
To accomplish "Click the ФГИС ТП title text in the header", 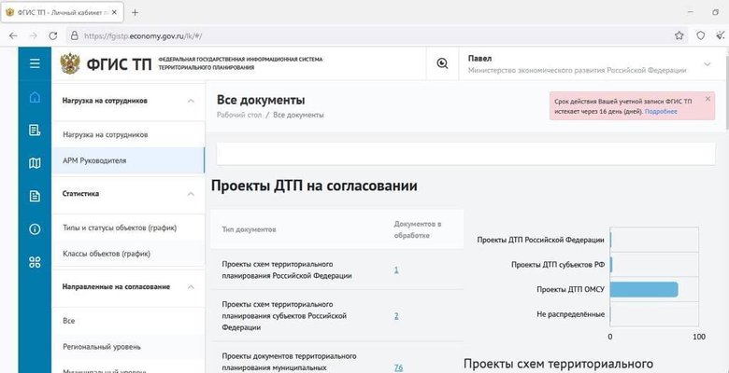I will (x=119, y=64).
